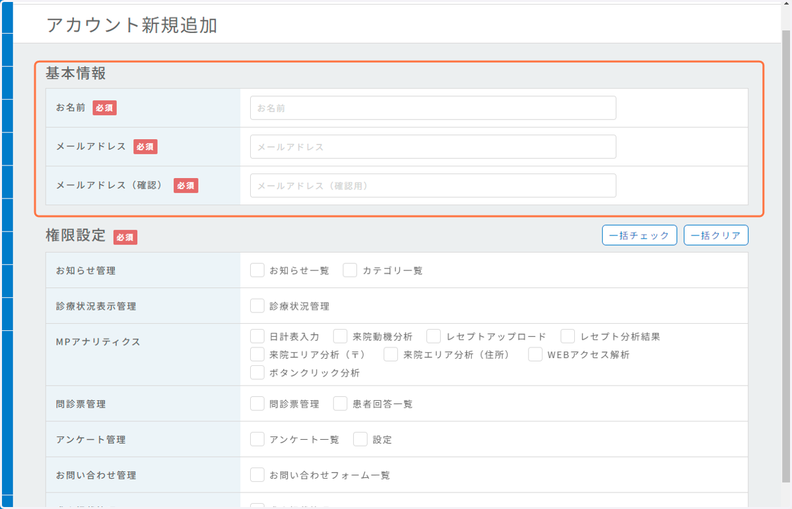
Task: Enable the 診療状況管理 checkbox
Action: click(x=257, y=306)
